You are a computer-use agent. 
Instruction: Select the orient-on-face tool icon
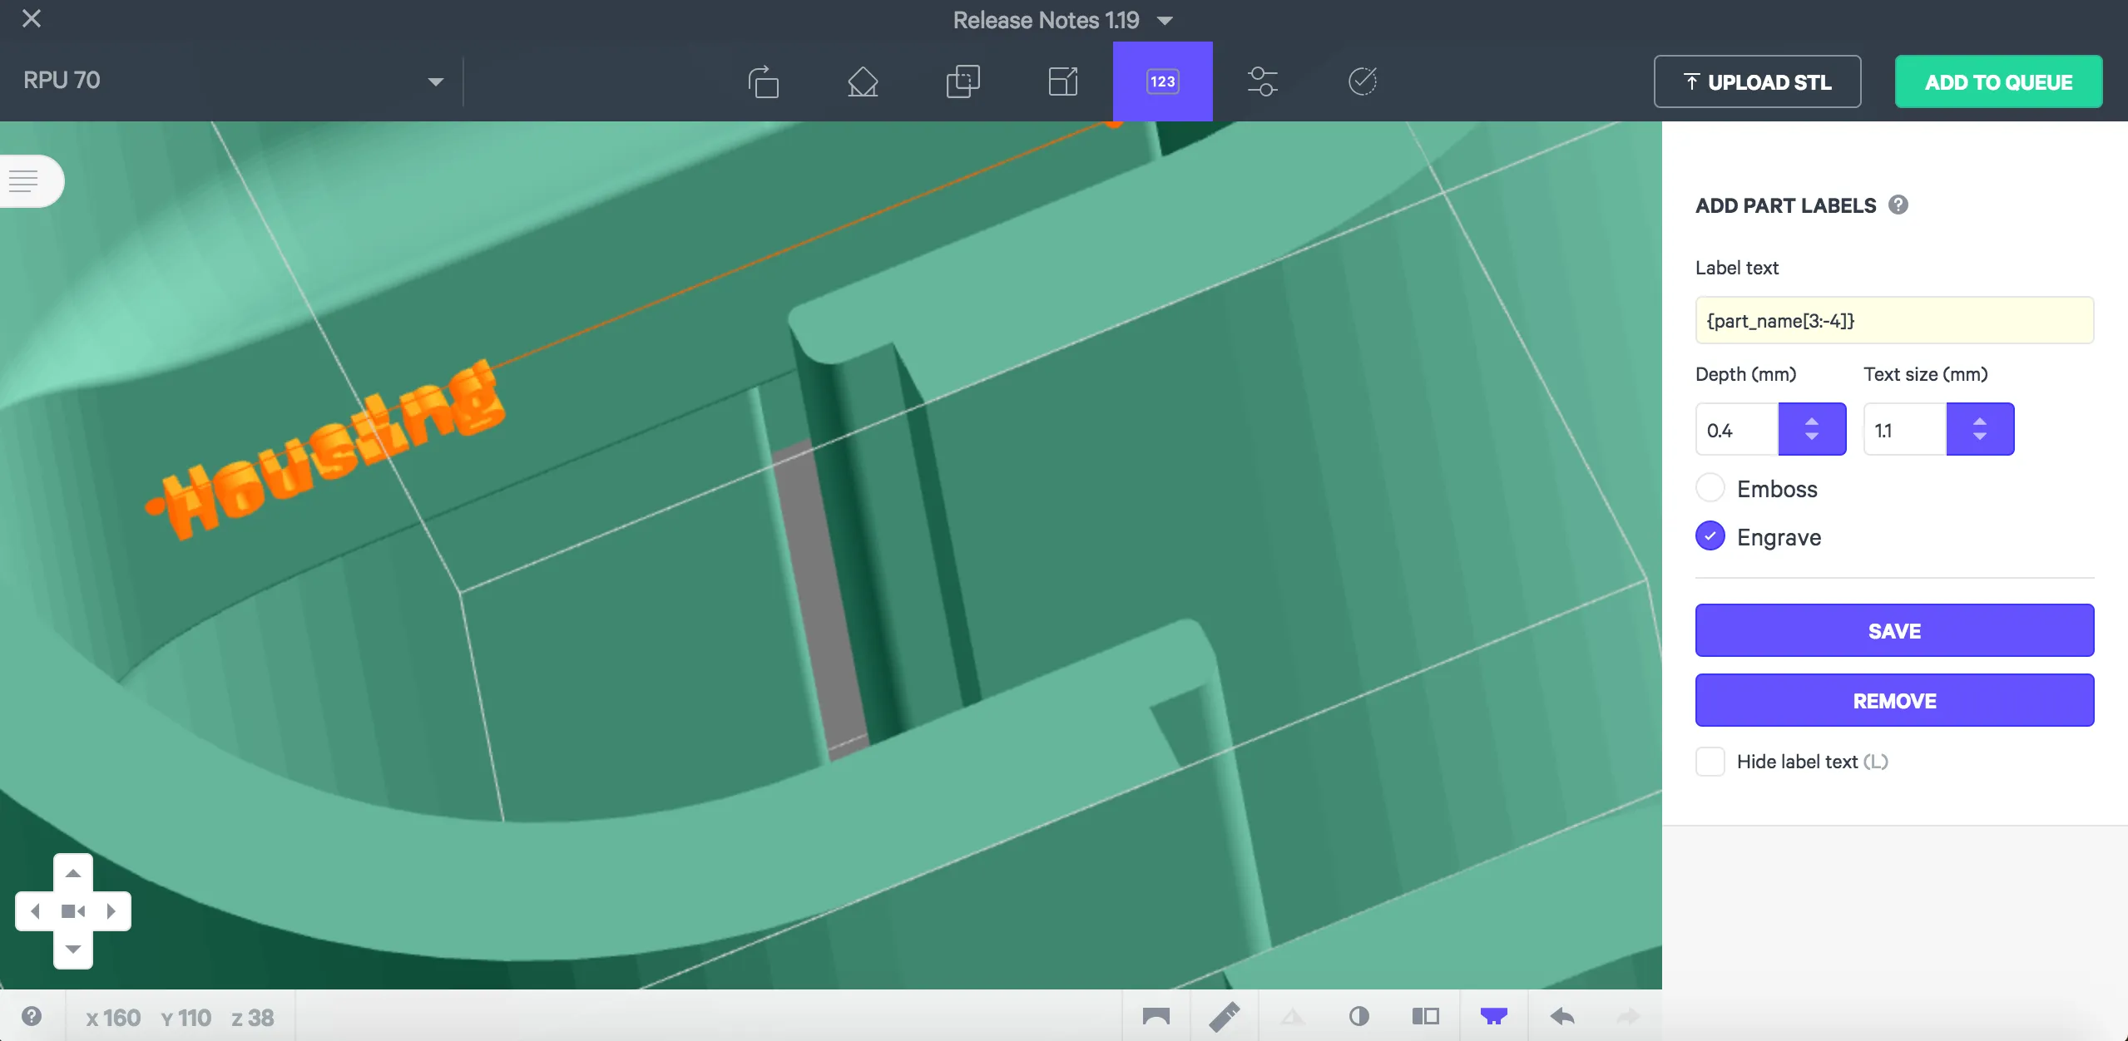863,81
